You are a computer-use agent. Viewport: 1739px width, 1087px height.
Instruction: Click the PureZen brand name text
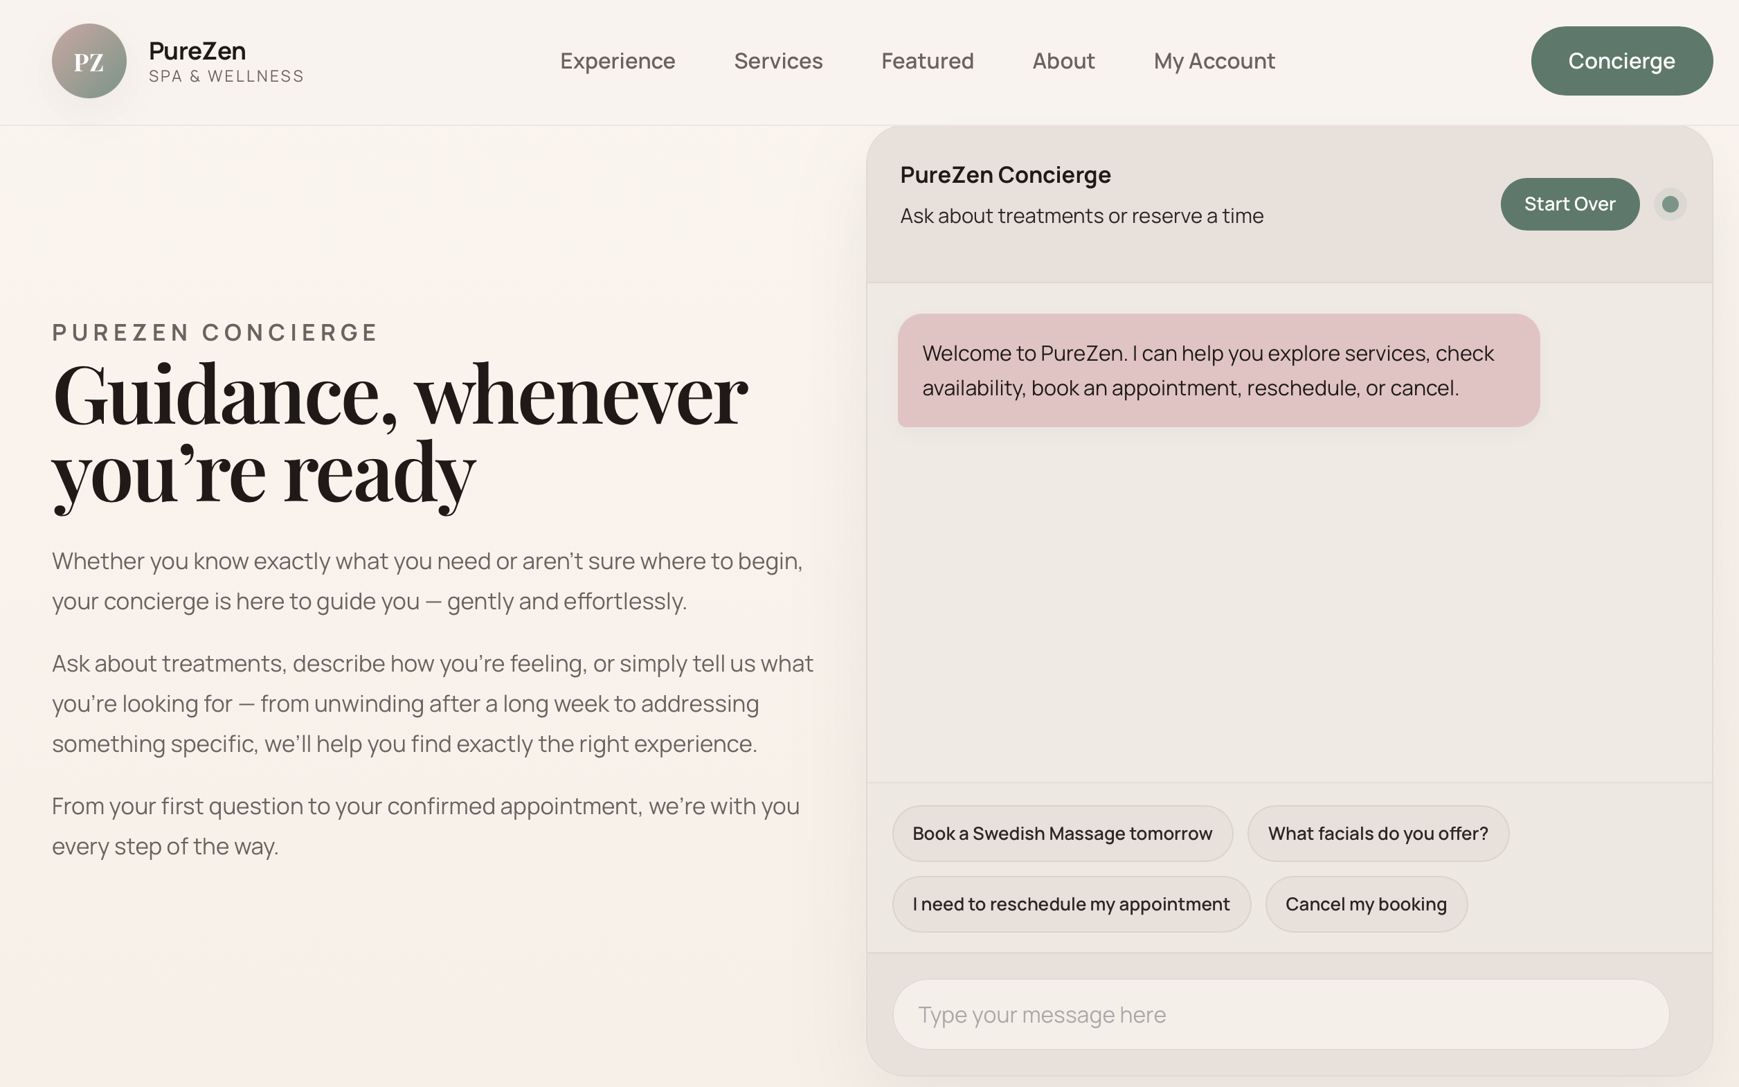197,51
